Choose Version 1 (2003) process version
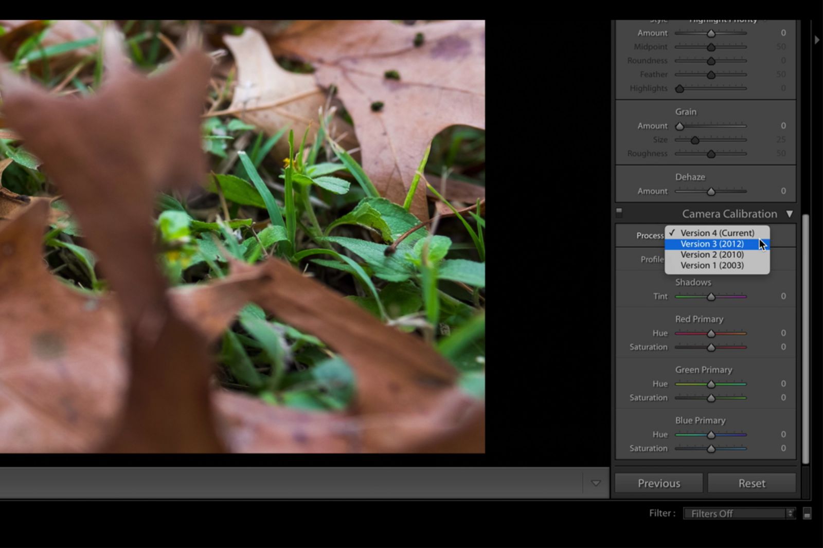The width and height of the screenshot is (823, 548). [x=712, y=265]
